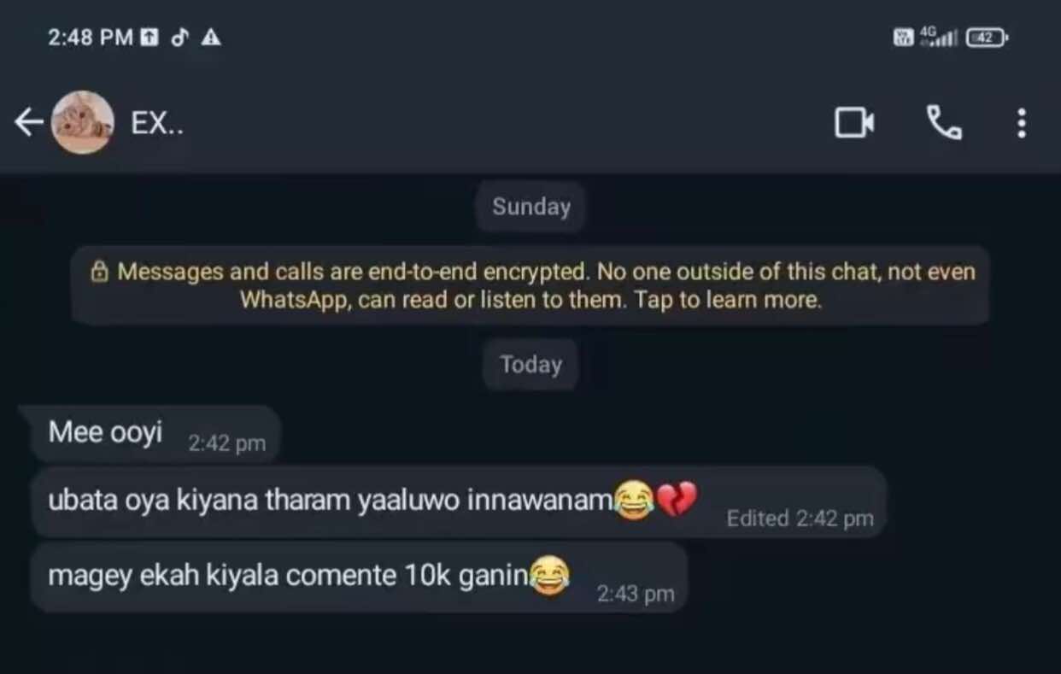Start a video call
The image size is (1061, 674).
pyautogui.click(x=853, y=124)
